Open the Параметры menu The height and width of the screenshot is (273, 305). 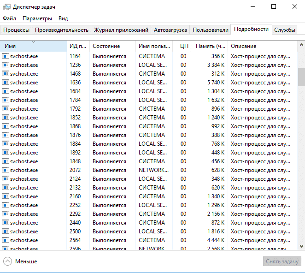coord(37,18)
